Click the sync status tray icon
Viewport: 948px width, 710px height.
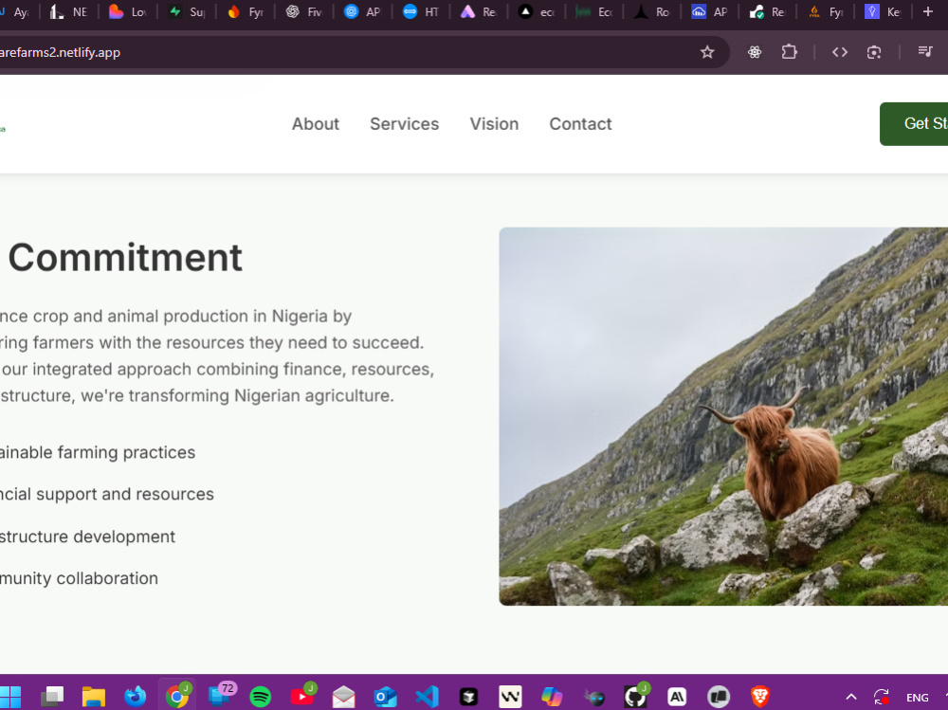point(882,697)
